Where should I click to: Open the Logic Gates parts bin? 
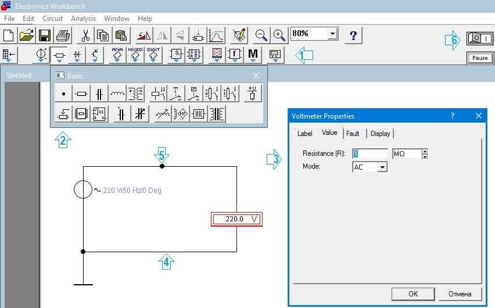[176, 55]
